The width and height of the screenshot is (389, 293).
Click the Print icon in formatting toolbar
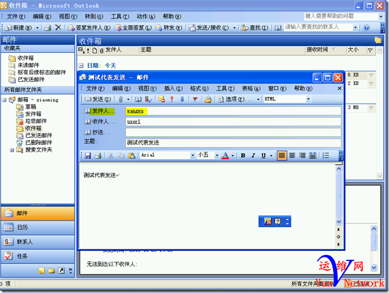pos(98,155)
